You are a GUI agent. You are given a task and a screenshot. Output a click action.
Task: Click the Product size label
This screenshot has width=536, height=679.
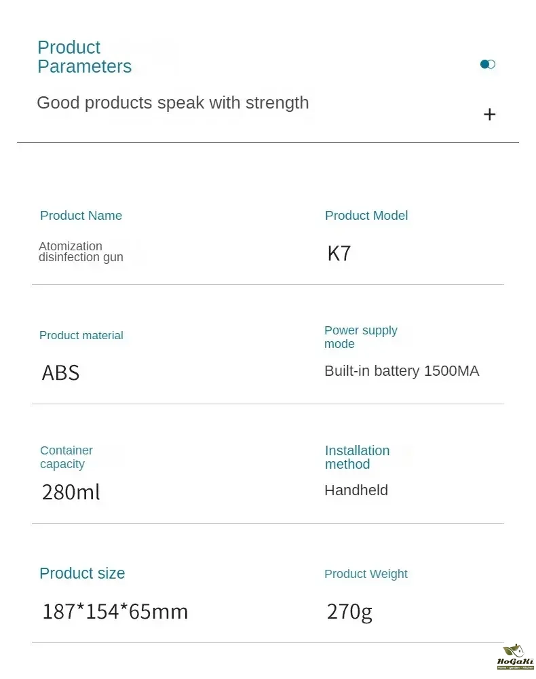coord(82,573)
